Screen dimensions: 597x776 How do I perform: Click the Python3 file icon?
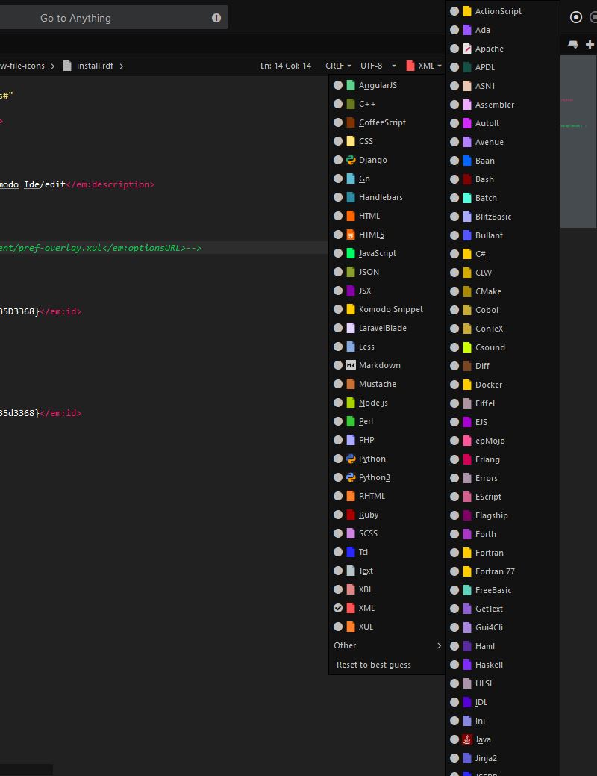[x=351, y=477]
